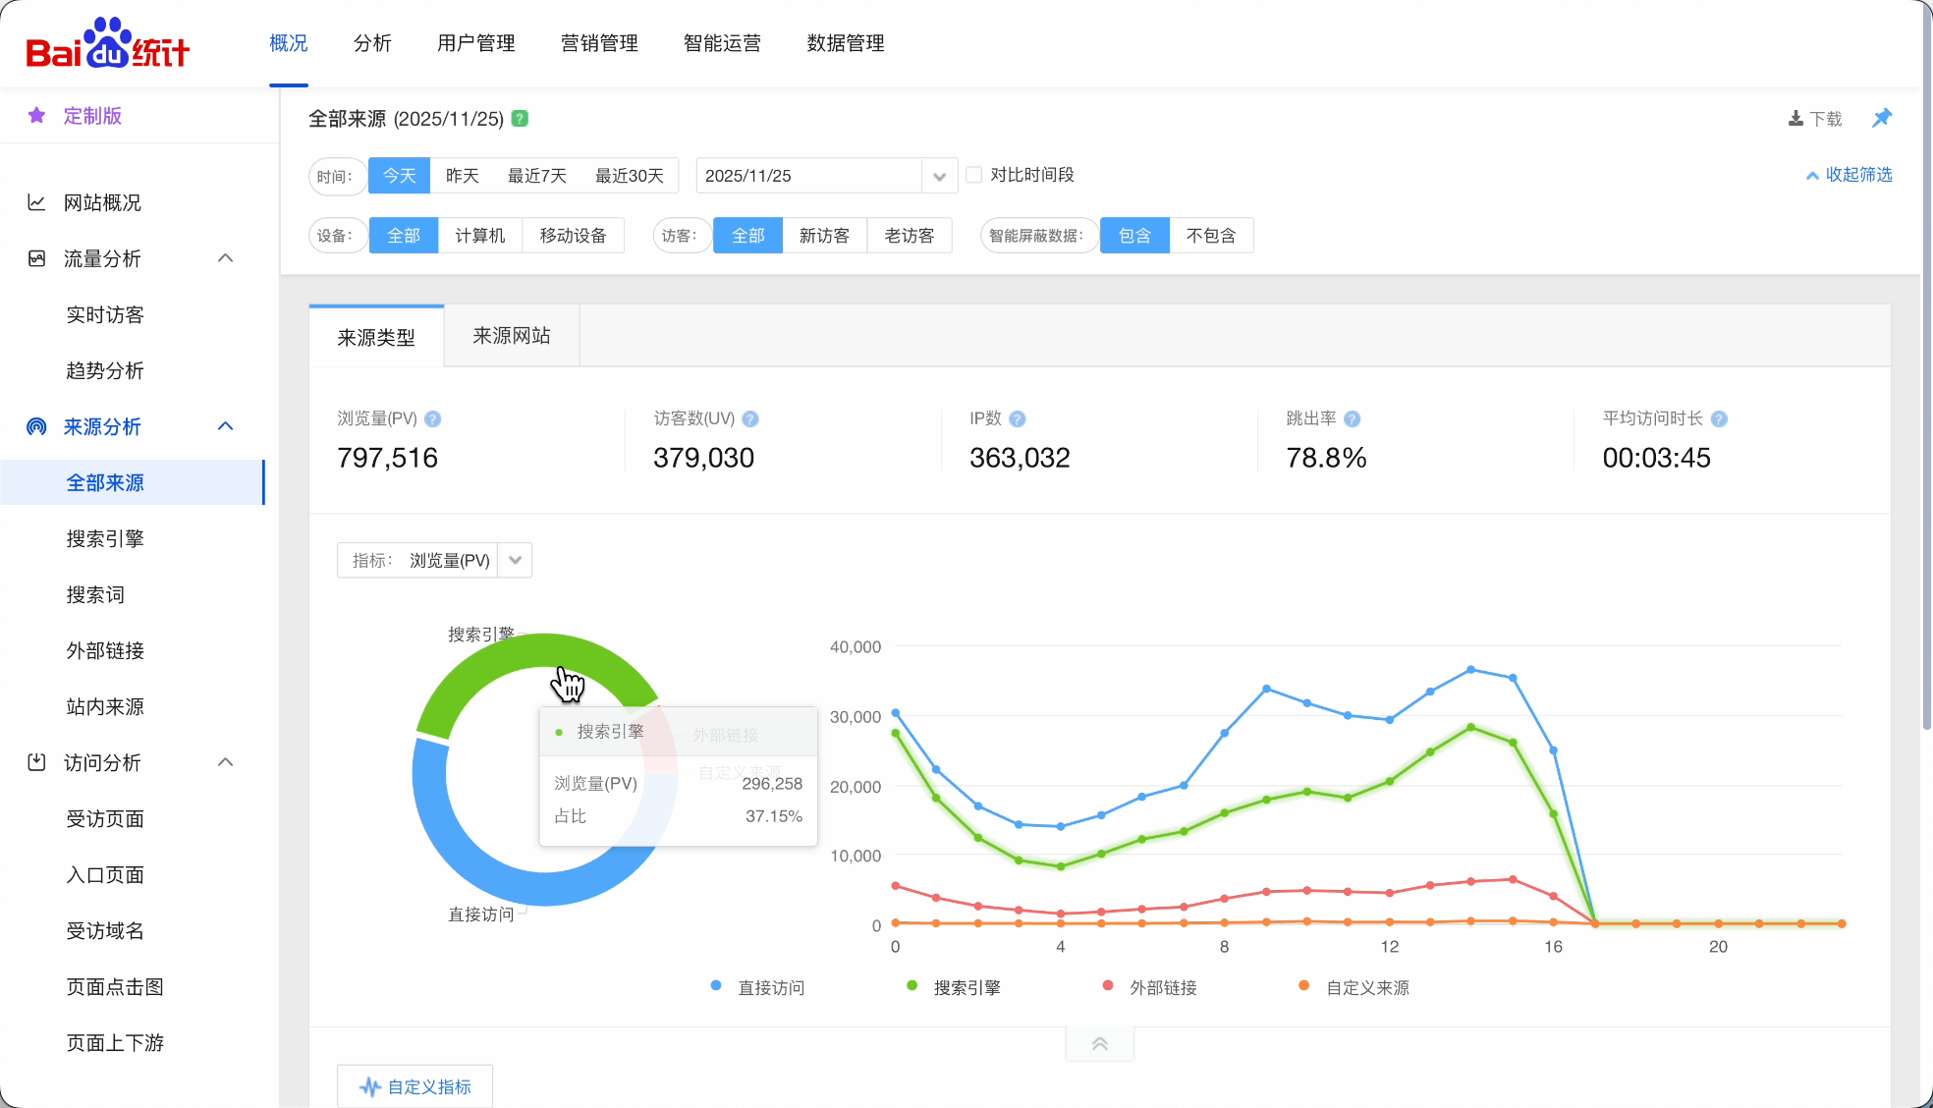Click the 下载 download icon
1933x1108 pixels.
click(1795, 119)
